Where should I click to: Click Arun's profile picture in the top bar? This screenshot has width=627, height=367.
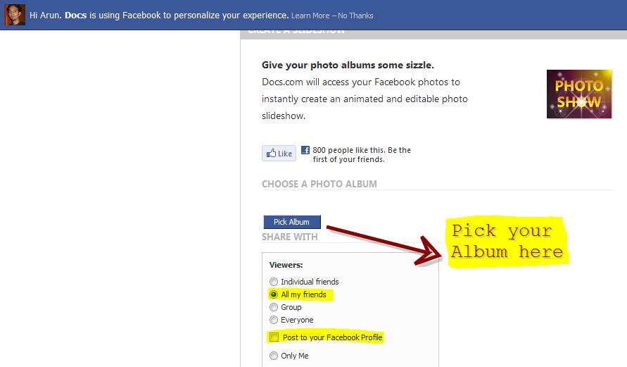[x=15, y=15]
